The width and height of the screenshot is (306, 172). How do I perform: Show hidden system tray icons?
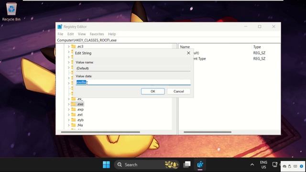pyautogui.click(x=252, y=165)
